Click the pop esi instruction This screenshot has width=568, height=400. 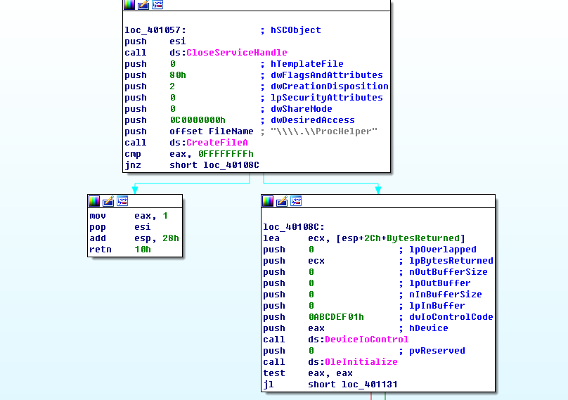120,227
